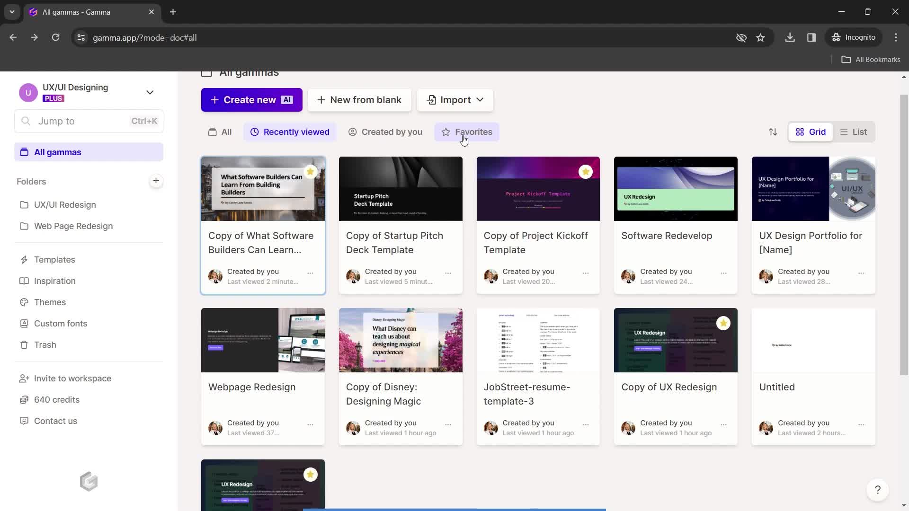Screen dimensions: 909x511
Task: Add a new folder with plus icon
Action: pyautogui.click(x=156, y=181)
